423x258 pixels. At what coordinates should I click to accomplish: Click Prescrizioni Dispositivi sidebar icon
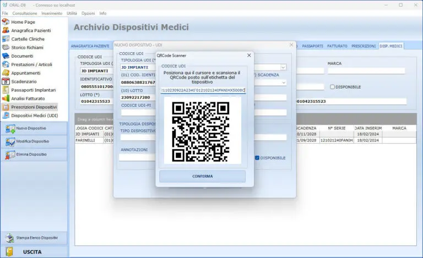6,107
